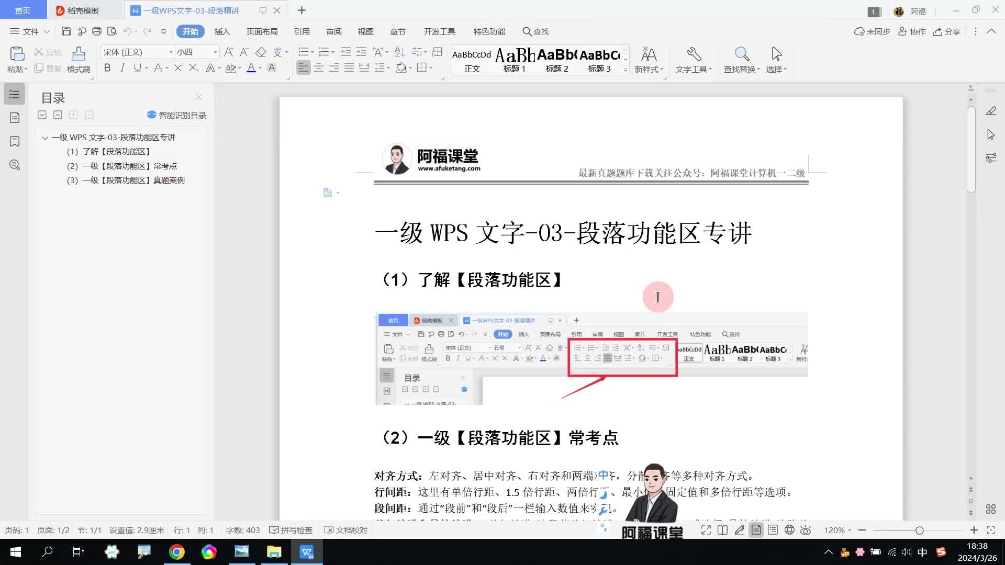Open Chrome from the Windows taskbar

pos(176,552)
